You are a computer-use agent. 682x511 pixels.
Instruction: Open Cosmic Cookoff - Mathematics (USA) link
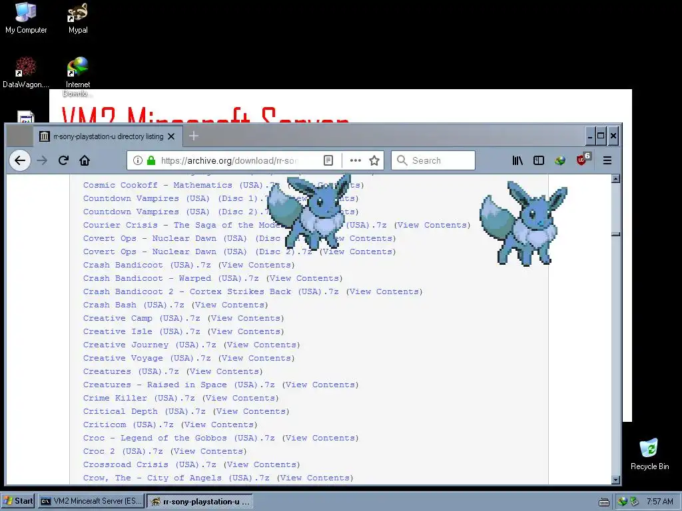180,185
